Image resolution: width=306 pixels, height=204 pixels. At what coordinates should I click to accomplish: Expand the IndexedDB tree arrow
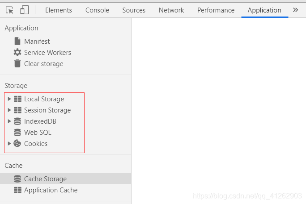(x=9, y=121)
